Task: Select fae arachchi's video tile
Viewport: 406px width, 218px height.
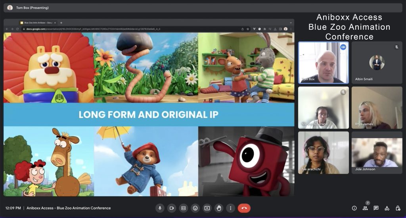Action: [x=324, y=152]
